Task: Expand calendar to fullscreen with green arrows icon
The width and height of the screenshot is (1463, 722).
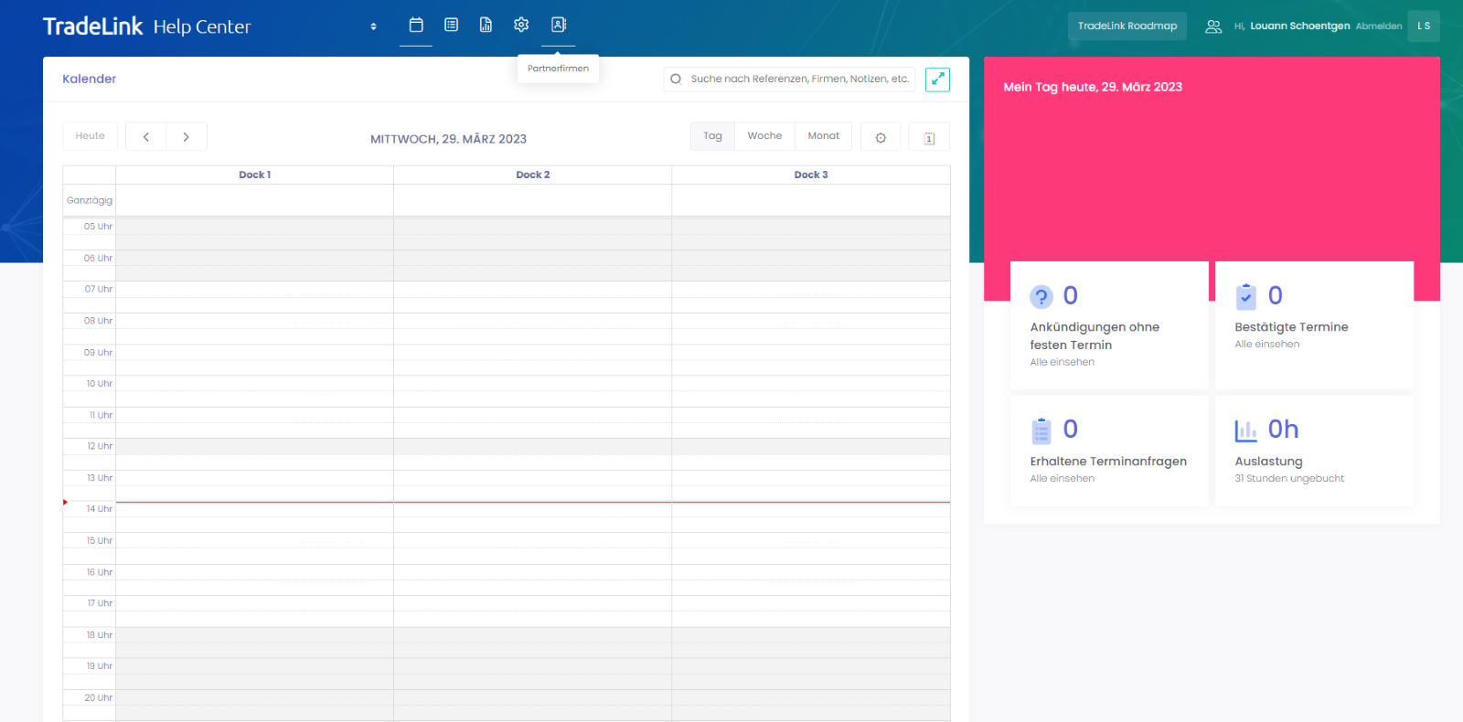Action: pos(937,80)
